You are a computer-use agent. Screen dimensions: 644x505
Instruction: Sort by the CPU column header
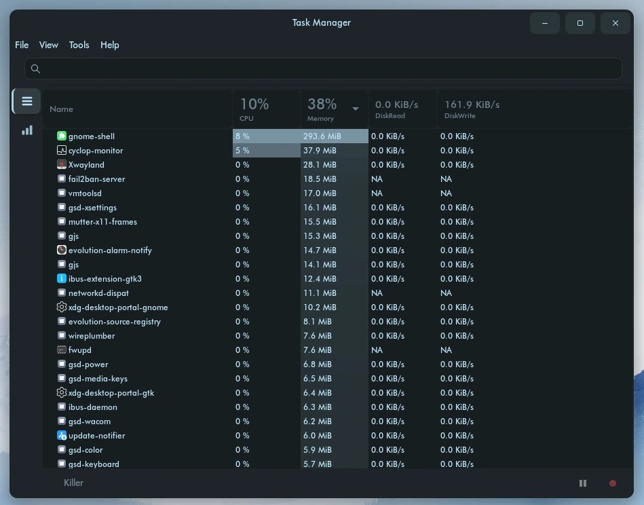click(267, 109)
